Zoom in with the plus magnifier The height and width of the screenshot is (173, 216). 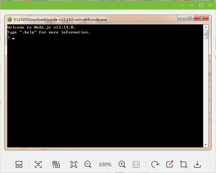[122, 164]
